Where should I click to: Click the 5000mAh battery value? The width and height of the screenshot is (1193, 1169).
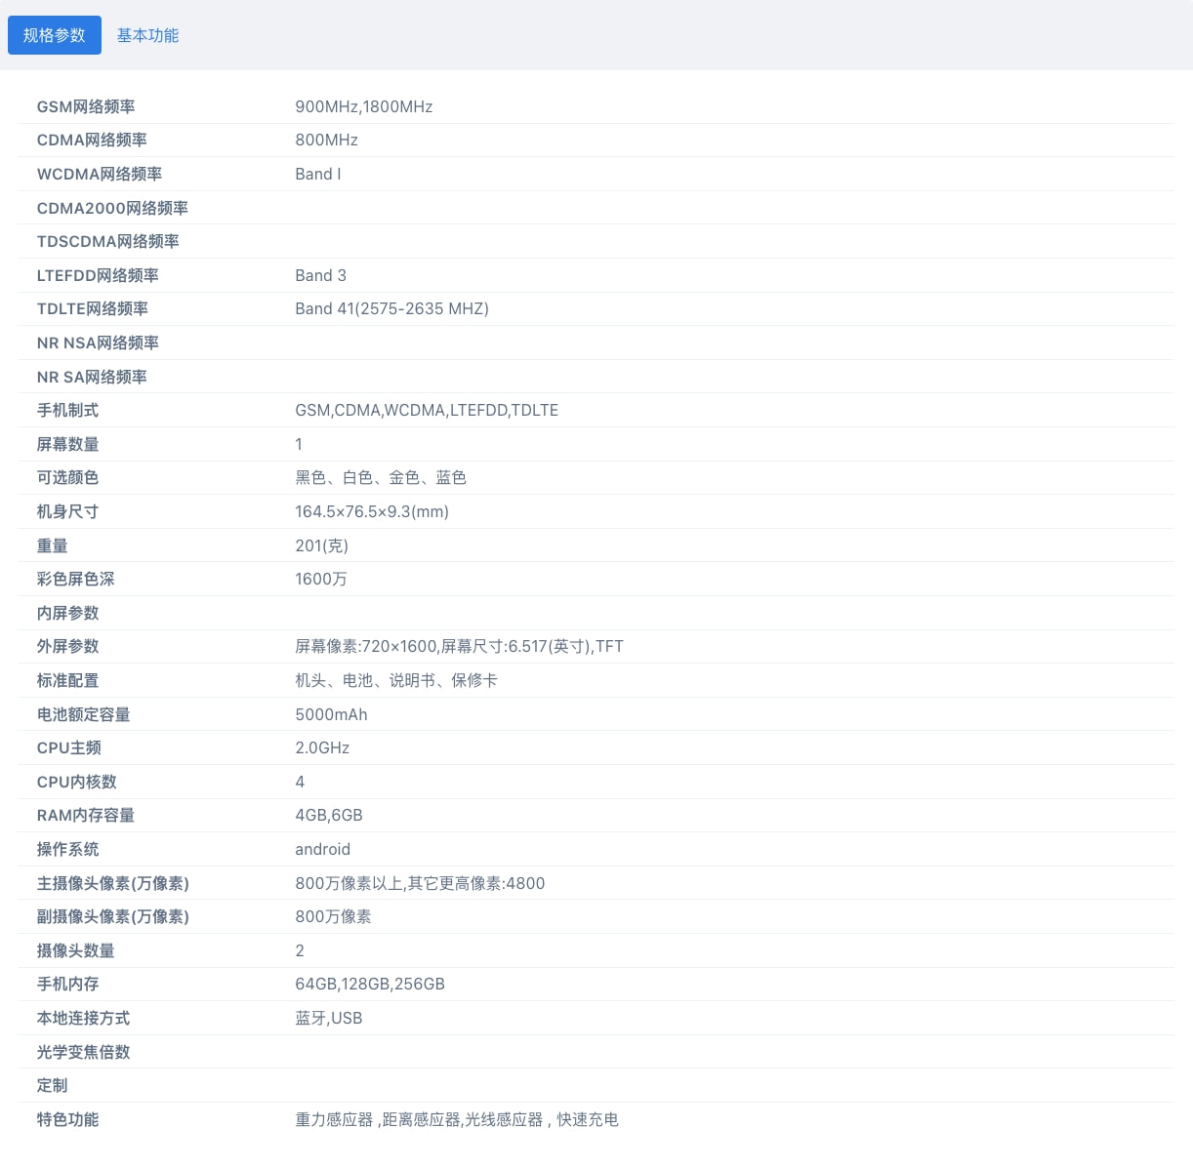pyautogui.click(x=331, y=714)
